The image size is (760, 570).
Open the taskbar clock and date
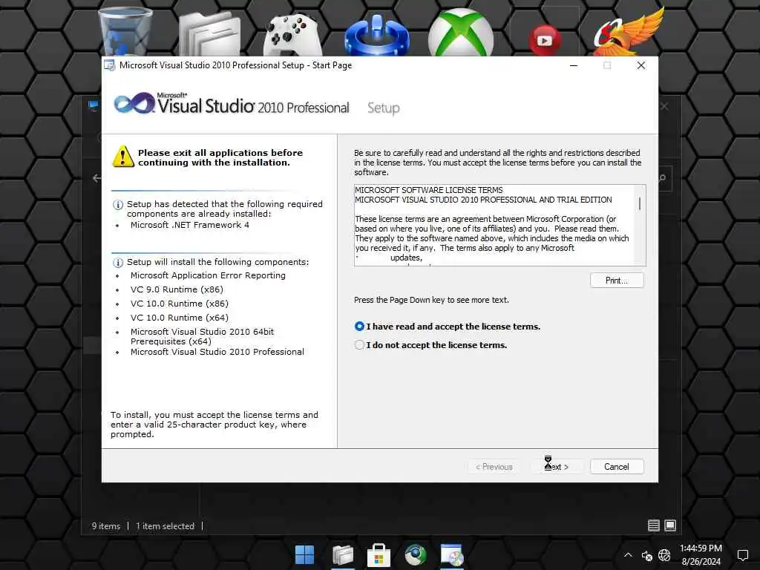701,555
